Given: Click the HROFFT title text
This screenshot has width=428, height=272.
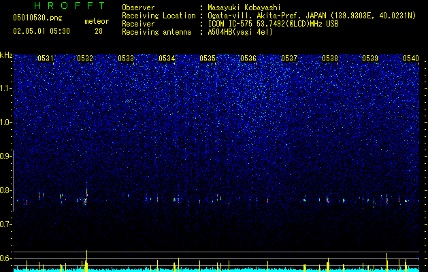Looking at the screenshot, I should [69, 5].
